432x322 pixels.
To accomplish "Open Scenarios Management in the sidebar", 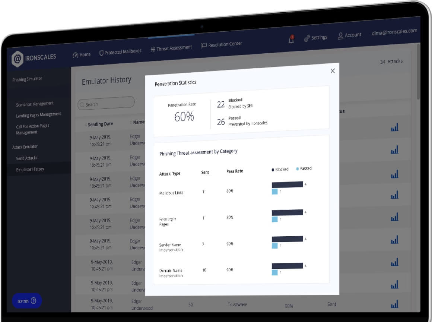I will 35,104.
